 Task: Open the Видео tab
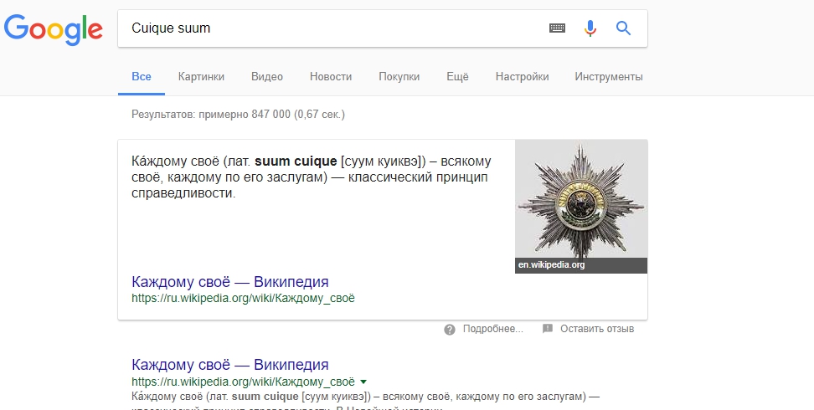pos(267,77)
